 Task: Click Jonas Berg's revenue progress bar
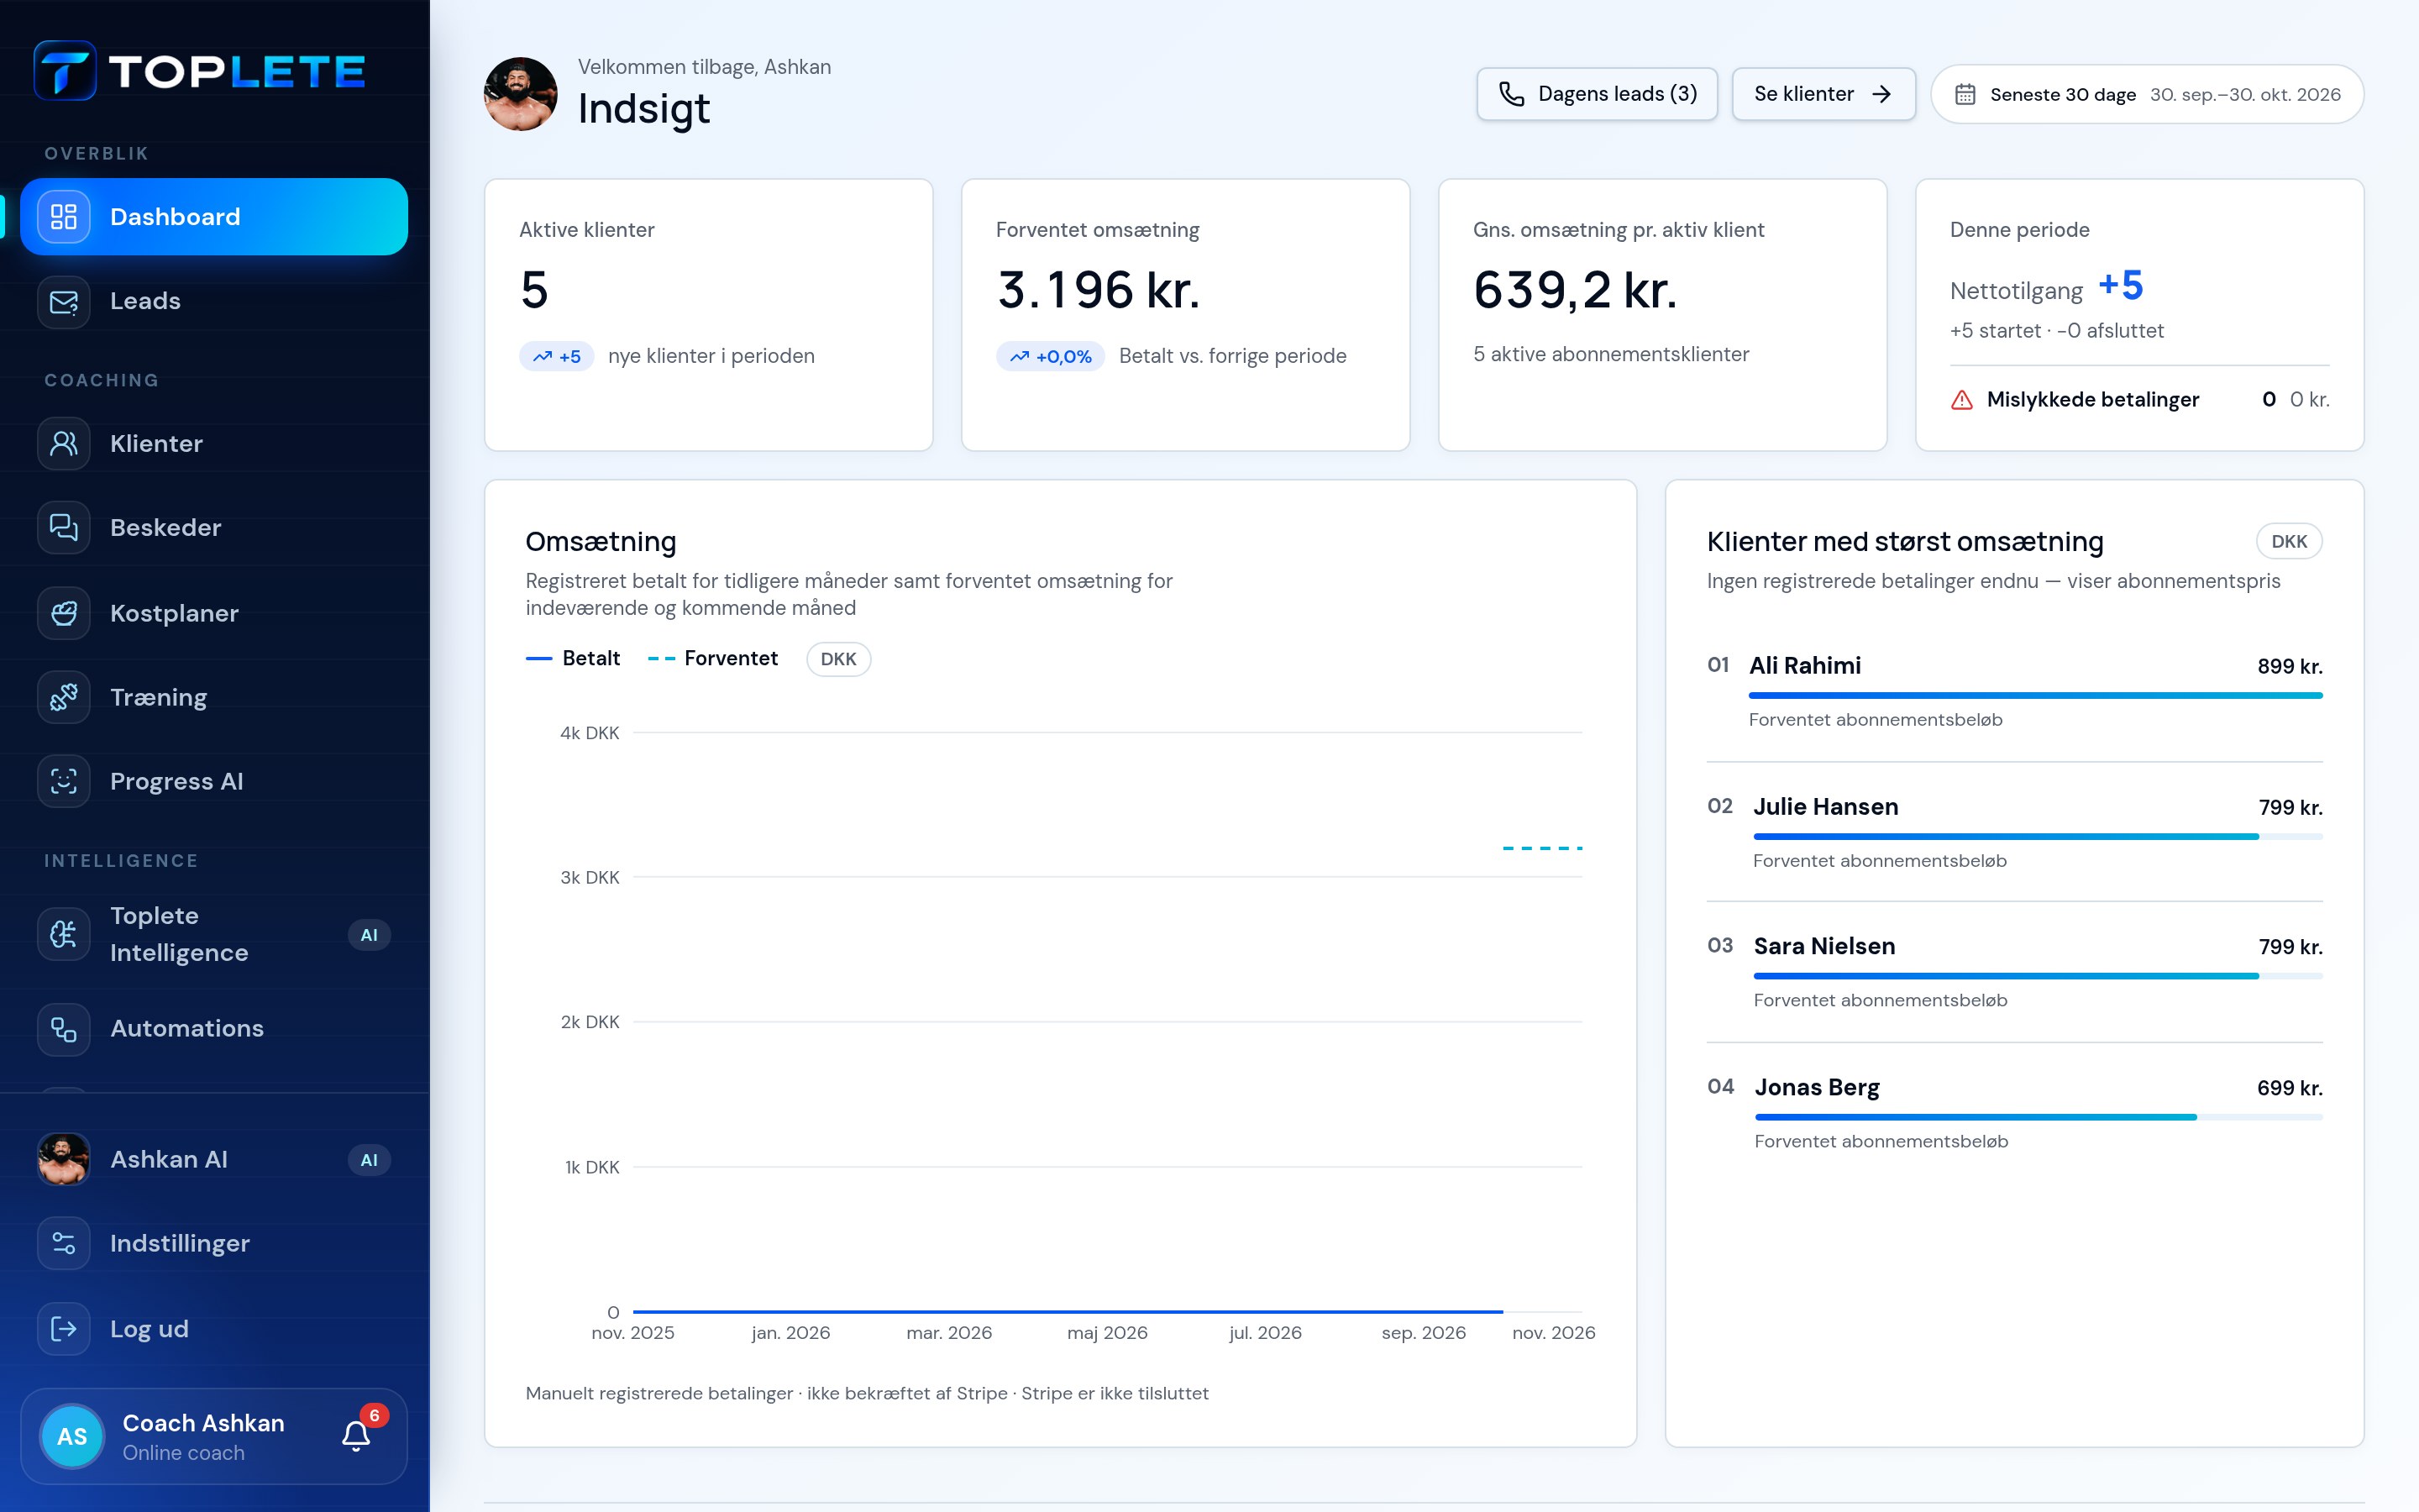[x=2039, y=1117]
